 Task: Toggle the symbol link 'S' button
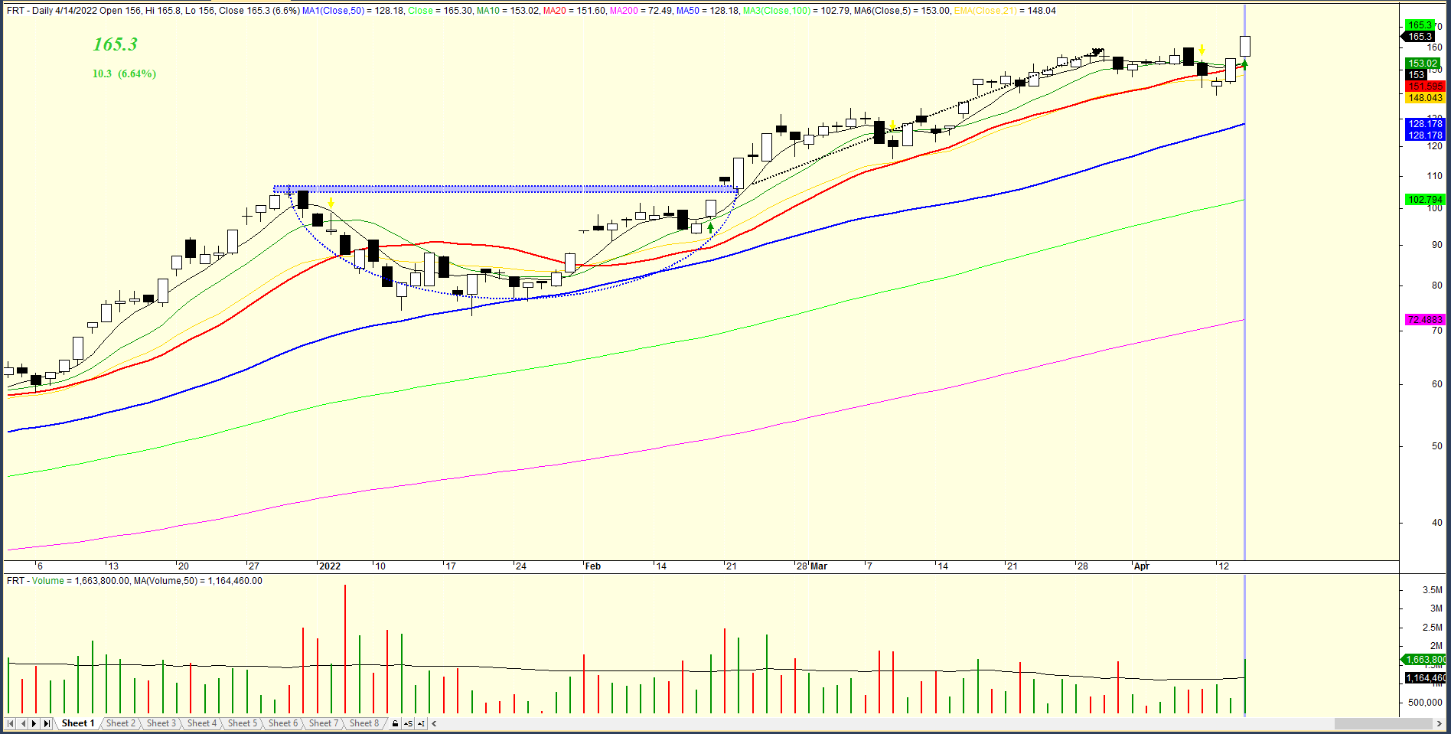click(408, 723)
